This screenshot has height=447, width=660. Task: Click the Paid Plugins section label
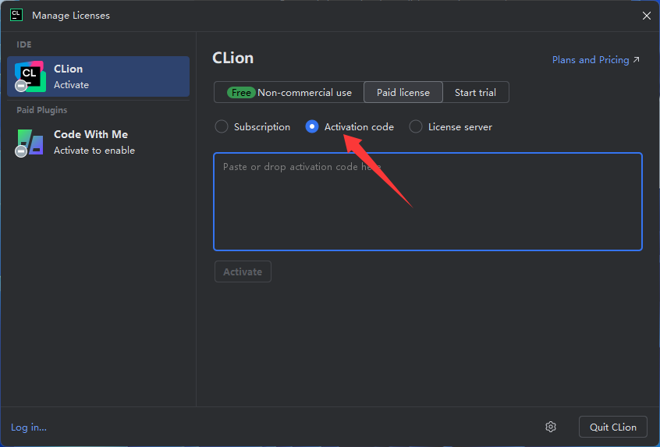[x=41, y=110]
